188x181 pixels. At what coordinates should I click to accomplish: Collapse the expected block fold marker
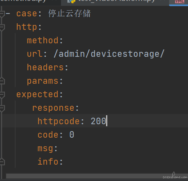[2, 95]
